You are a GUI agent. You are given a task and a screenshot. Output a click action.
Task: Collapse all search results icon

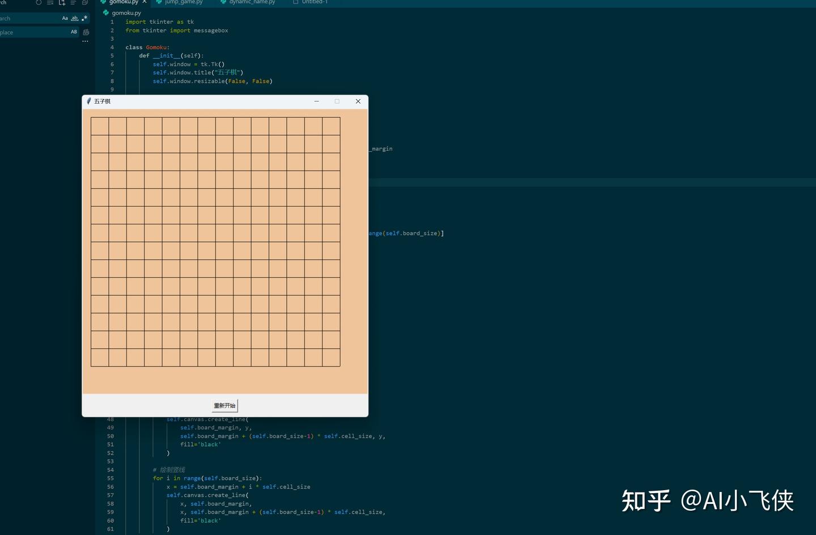point(84,3)
